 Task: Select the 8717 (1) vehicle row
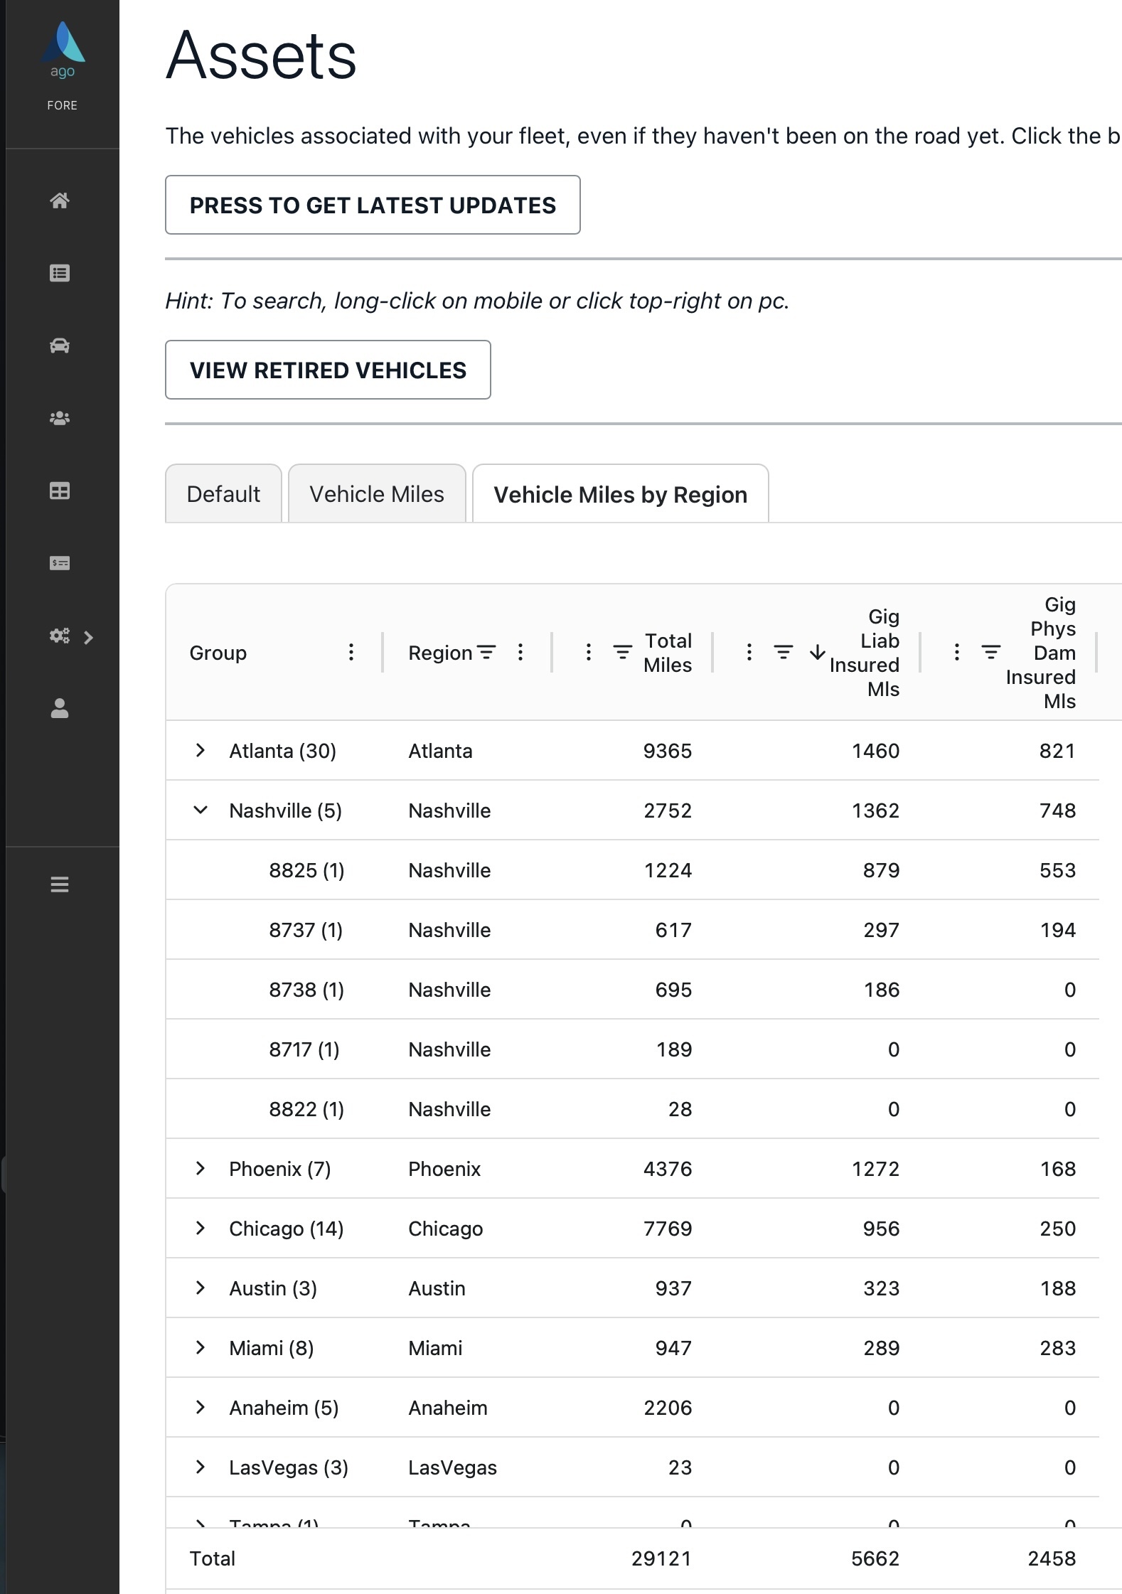click(x=632, y=1049)
